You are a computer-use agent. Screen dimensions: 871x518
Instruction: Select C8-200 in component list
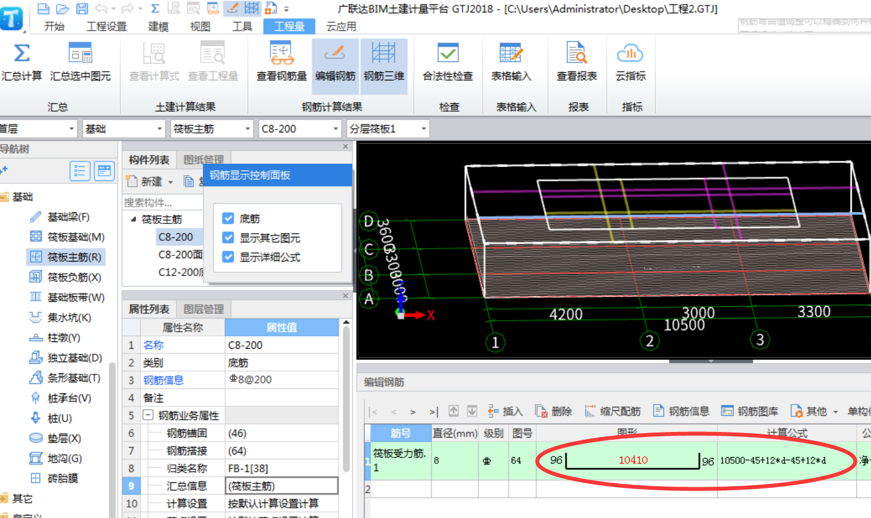pos(176,237)
